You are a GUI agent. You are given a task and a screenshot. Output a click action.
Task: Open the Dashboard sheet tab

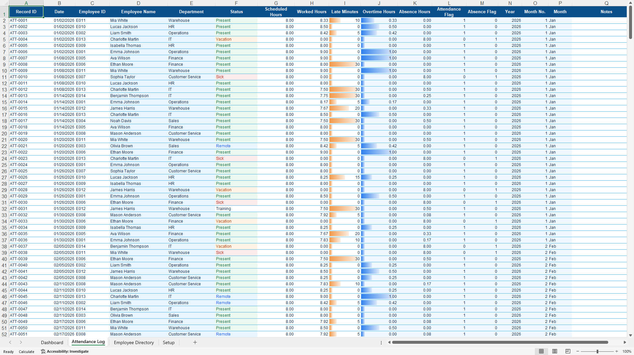(52, 342)
